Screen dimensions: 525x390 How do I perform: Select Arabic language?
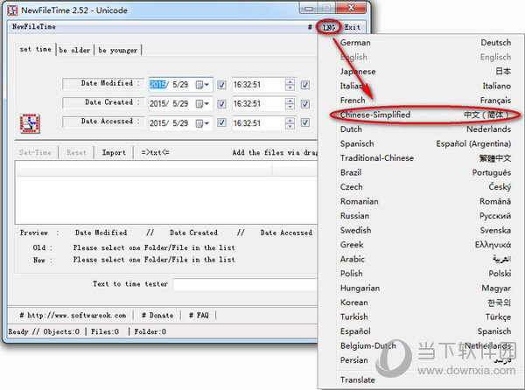(425, 259)
